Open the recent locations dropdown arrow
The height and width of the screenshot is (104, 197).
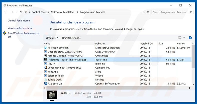tap(17, 12)
